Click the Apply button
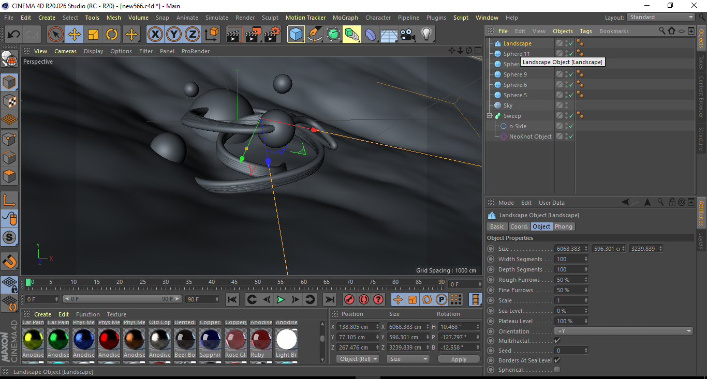 tap(459, 359)
